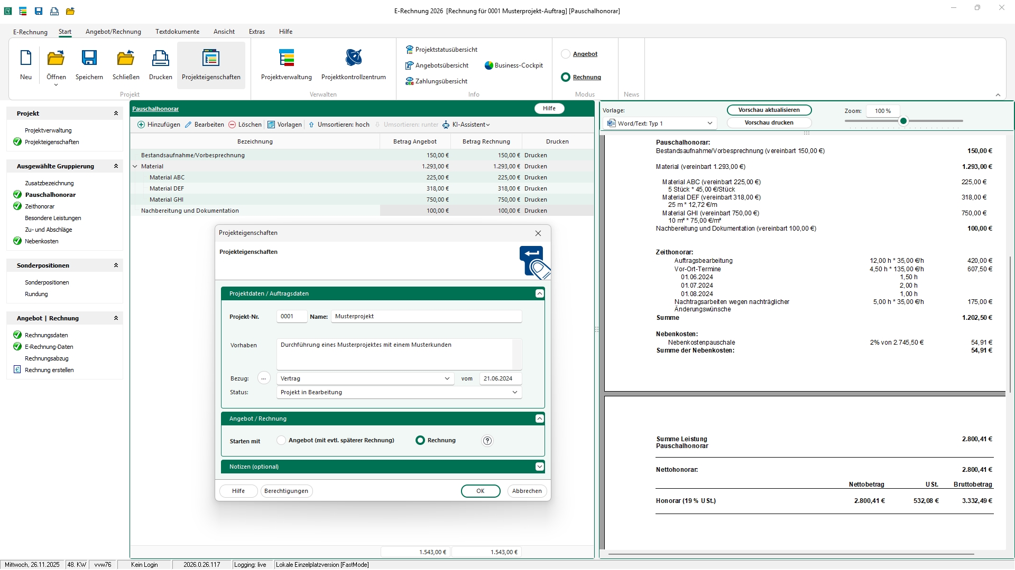1015x570 pixels.
Task: Click the question mark help icon in dialog
Action: 487,441
